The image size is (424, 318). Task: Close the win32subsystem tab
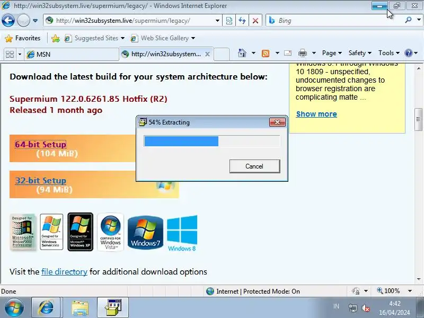click(207, 54)
